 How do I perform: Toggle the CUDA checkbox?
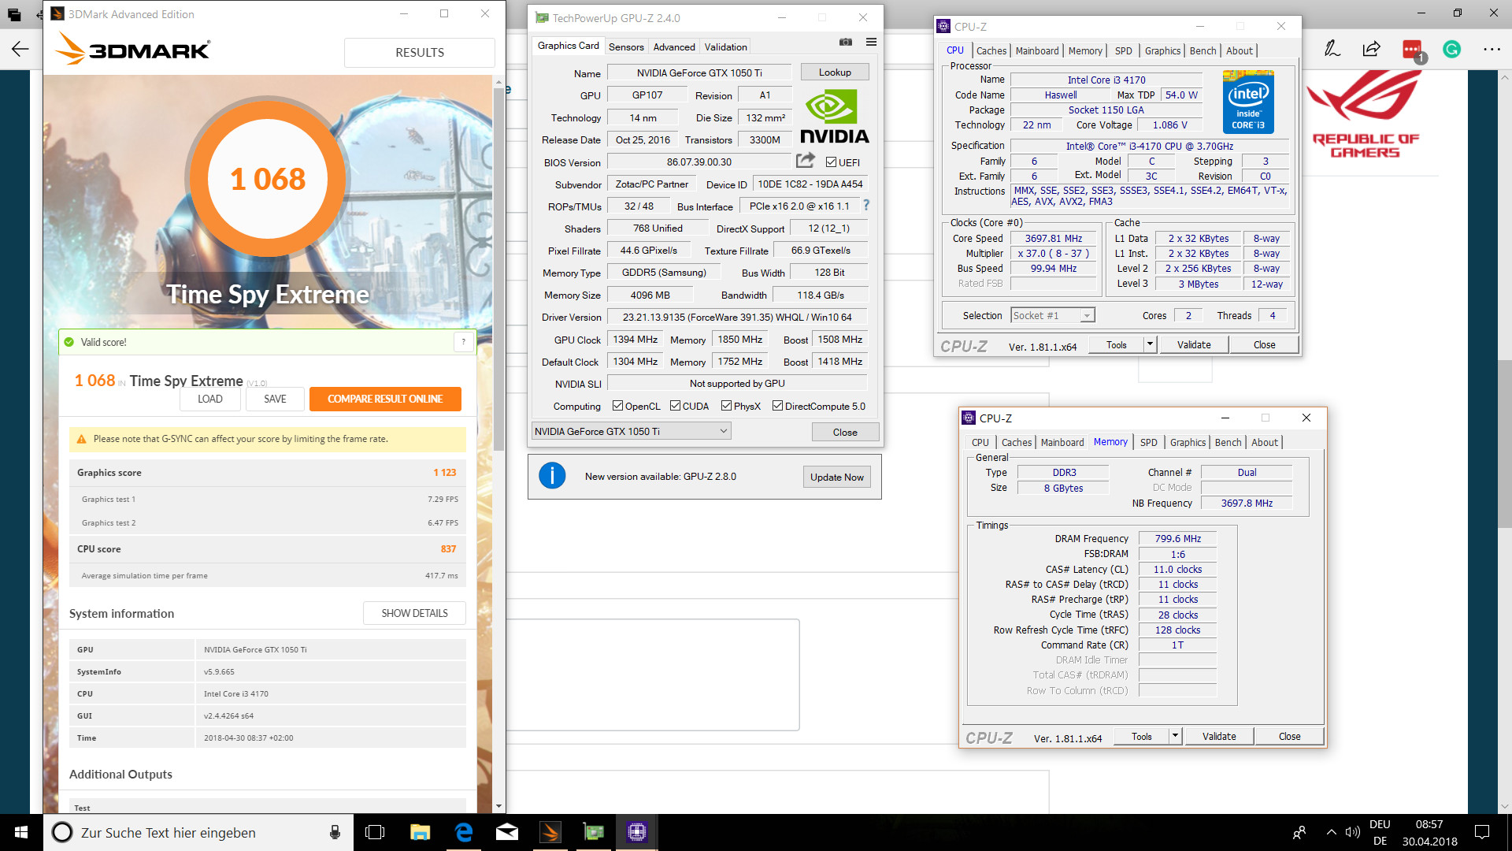coord(675,406)
